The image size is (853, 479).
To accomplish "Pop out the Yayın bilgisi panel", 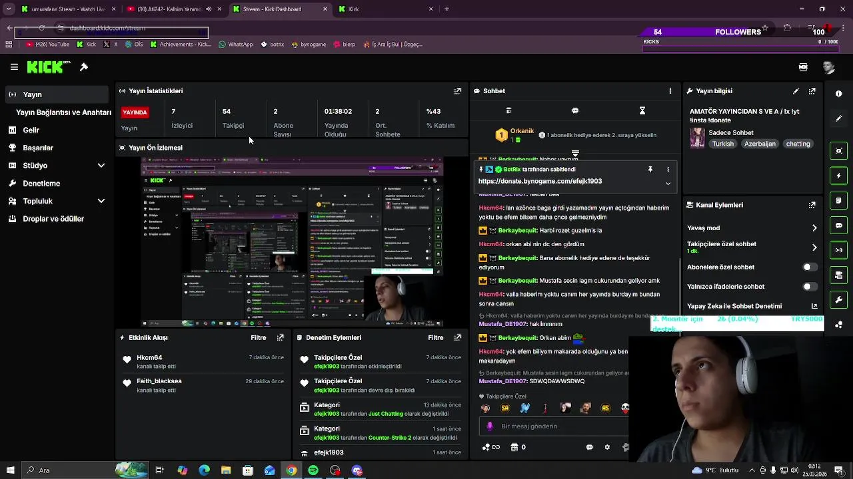I will click(812, 91).
